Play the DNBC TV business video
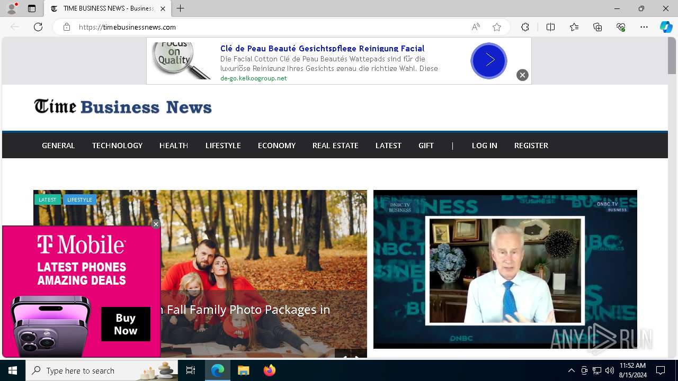678x381 pixels. coord(505,269)
